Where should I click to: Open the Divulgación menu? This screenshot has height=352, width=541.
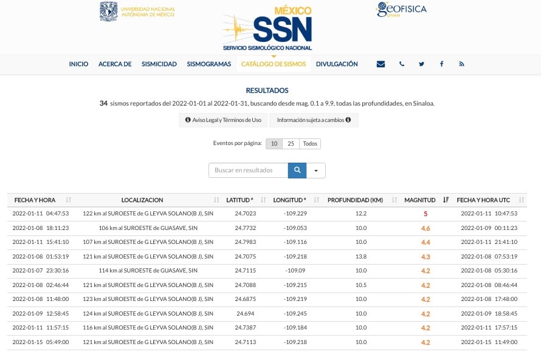pyautogui.click(x=337, y=64)
